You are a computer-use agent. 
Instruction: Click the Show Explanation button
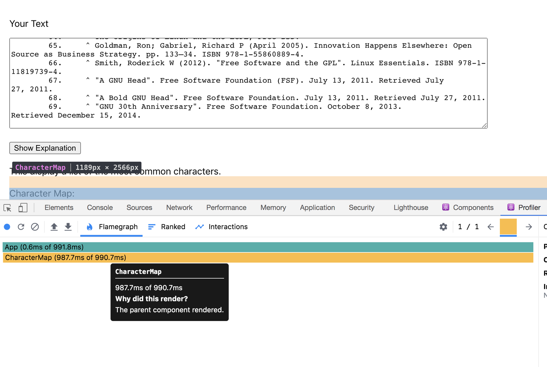(45, 148)
